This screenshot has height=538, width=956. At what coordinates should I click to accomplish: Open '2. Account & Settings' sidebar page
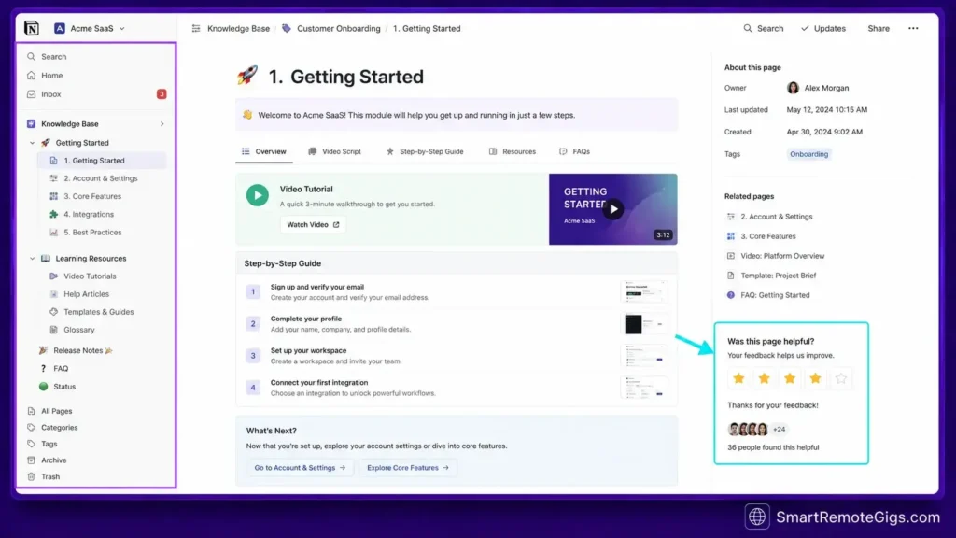pos(101,178)
